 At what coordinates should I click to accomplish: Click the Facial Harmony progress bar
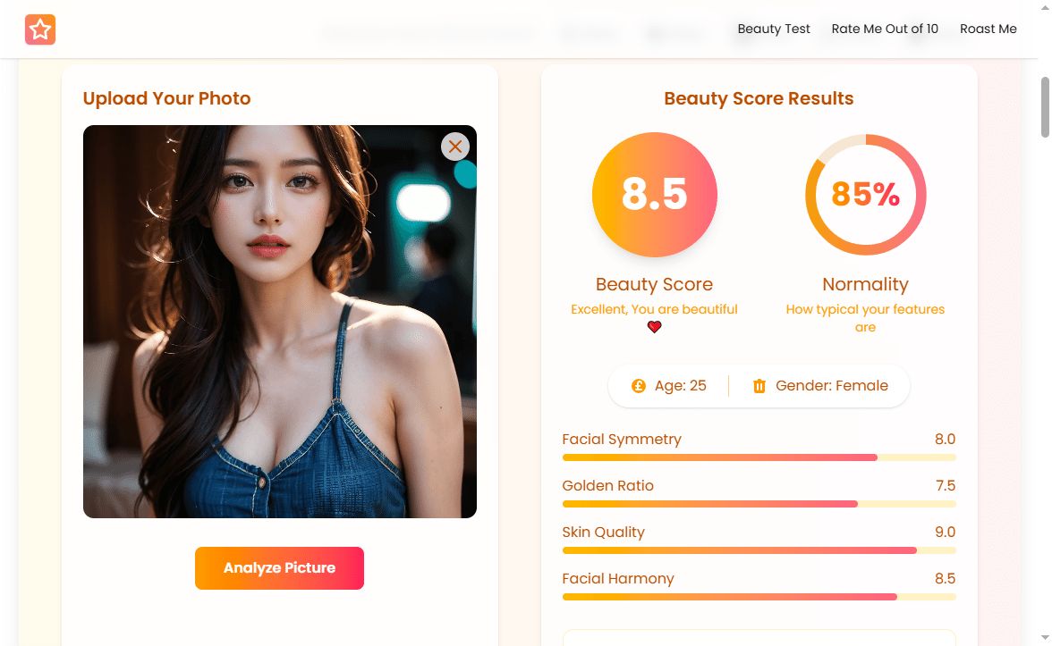tap(759, 597)
